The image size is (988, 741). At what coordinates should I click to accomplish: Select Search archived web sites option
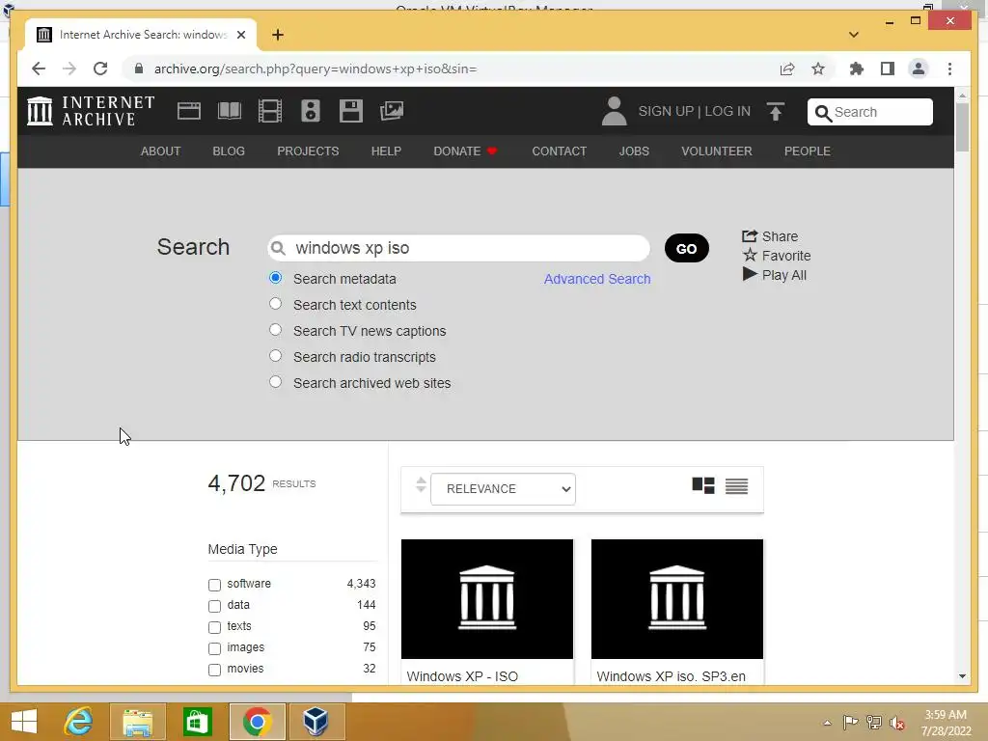(x=275, y=382)
